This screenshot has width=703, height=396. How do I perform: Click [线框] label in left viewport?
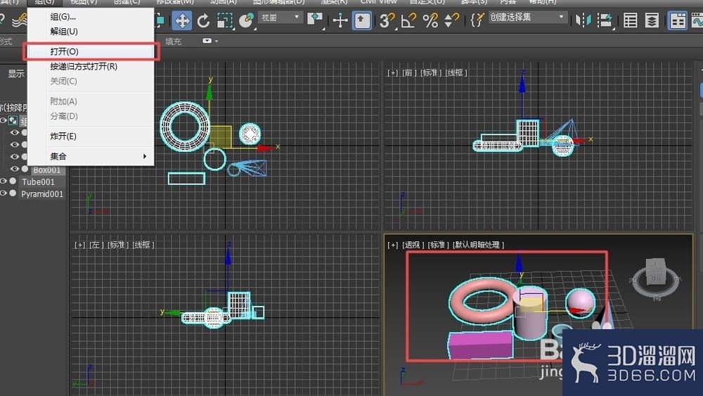(x=144, y=245)
